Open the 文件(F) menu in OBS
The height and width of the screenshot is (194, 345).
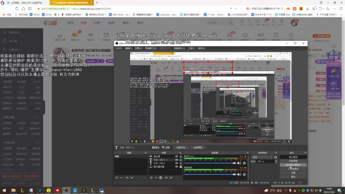pos(119,48)
